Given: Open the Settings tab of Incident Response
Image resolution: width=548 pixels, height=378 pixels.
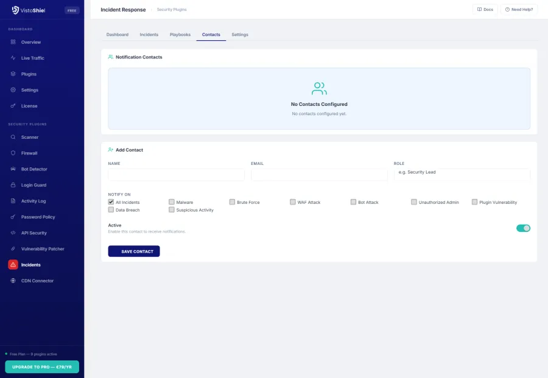Looking at the screenshot, I should 240,35.
